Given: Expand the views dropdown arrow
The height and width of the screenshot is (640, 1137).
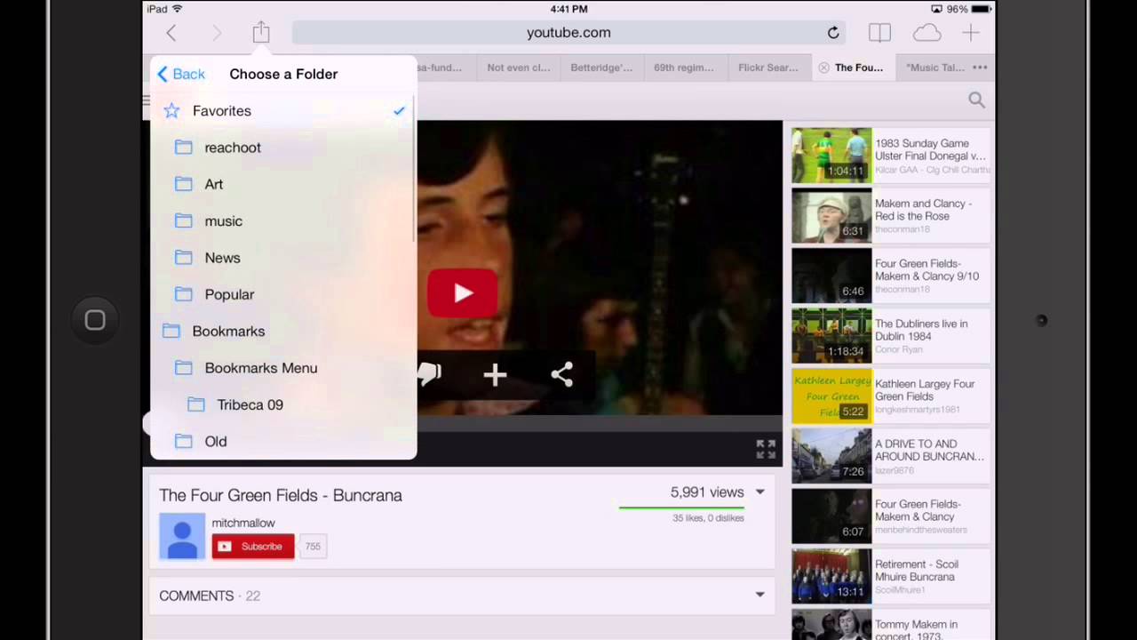Looking at the screenshot, I should click(759, 492).
